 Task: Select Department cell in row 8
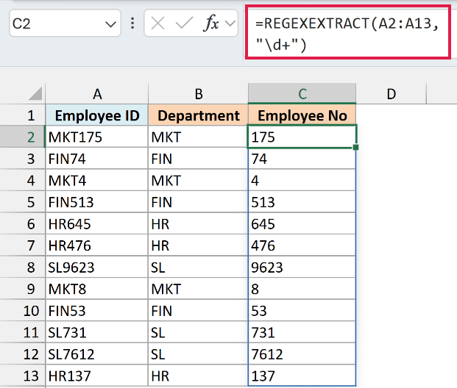coord(198,267)
